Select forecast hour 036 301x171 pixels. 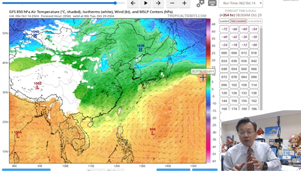(x=244, y=61)
